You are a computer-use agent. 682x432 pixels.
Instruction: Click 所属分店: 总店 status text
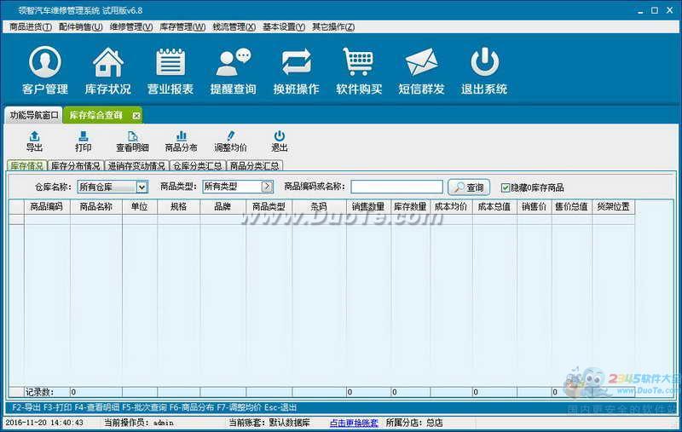413,423
